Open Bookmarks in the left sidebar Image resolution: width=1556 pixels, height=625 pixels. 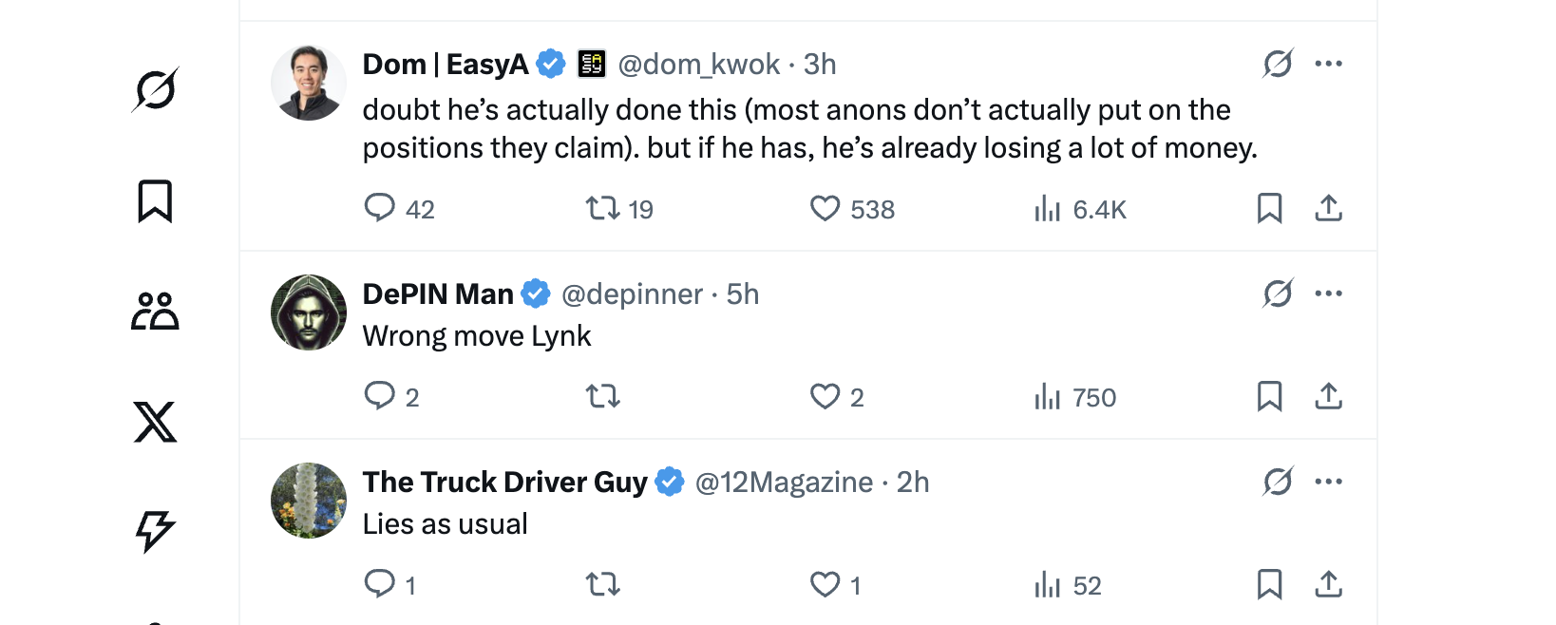tap(155, 201)
